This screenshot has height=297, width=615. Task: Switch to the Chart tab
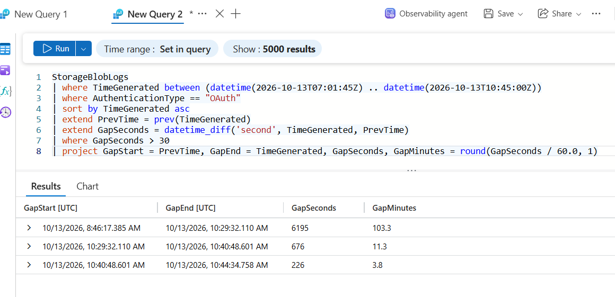click(87, 186)
